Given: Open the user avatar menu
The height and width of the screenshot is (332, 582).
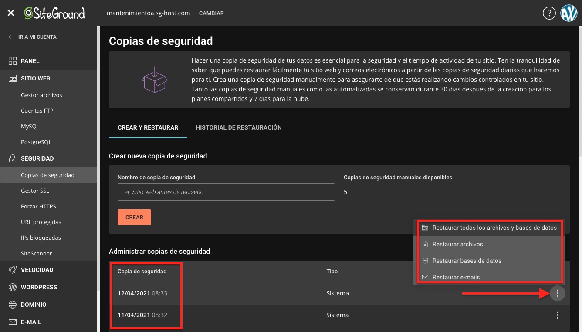Looking at the screenshot, I should pyautogui.click(x=569, y=13).
